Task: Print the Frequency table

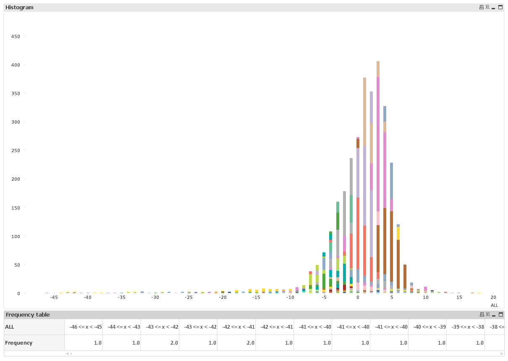Action: coord(482,314)
